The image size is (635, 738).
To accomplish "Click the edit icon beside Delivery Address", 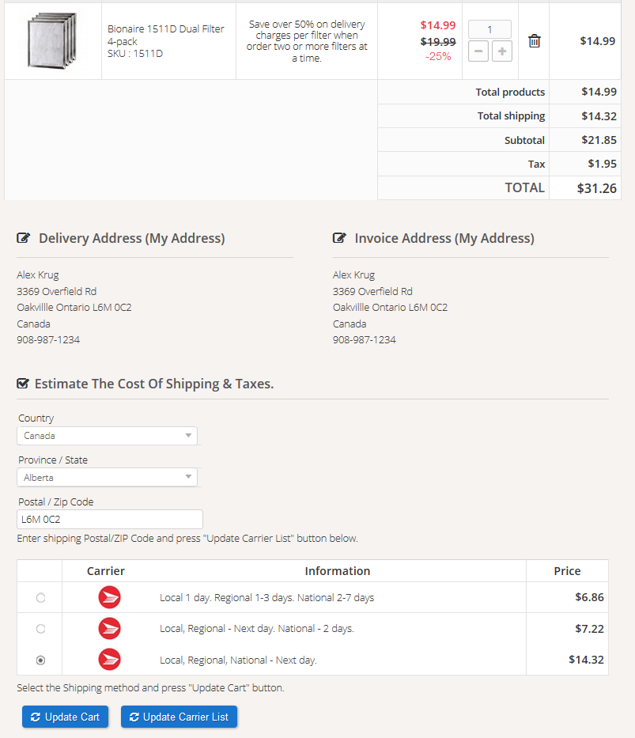I will click(x=24, y=238).
